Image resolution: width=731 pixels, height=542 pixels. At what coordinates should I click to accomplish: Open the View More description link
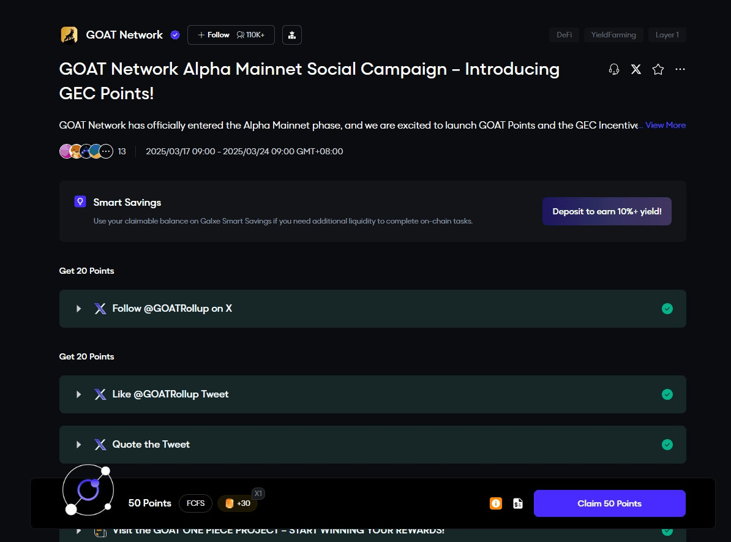[x=665, y=125]
